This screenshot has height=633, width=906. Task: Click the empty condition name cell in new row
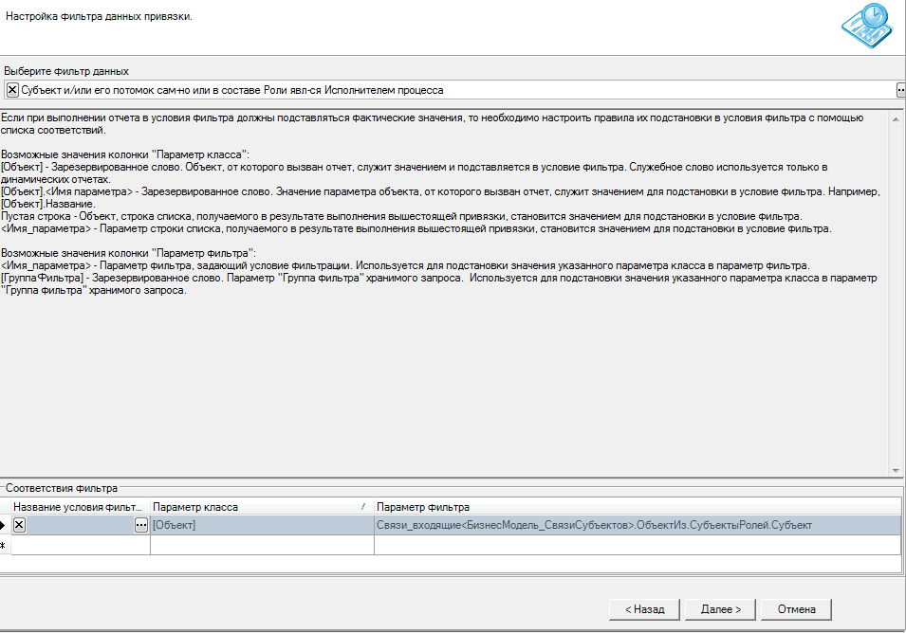pos(80,546)
